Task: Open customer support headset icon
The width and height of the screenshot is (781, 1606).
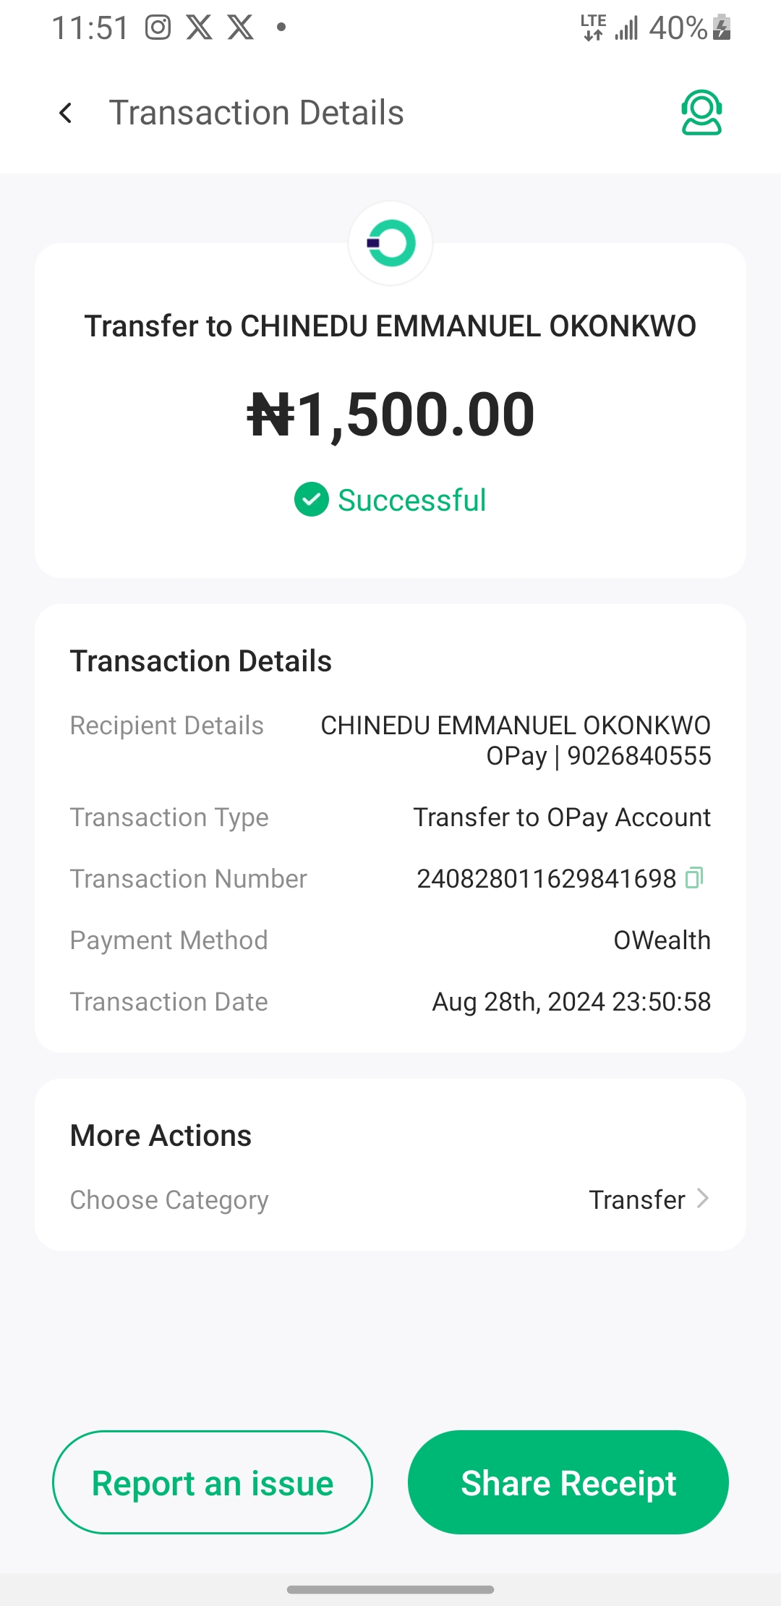Action: click(701, 113)
